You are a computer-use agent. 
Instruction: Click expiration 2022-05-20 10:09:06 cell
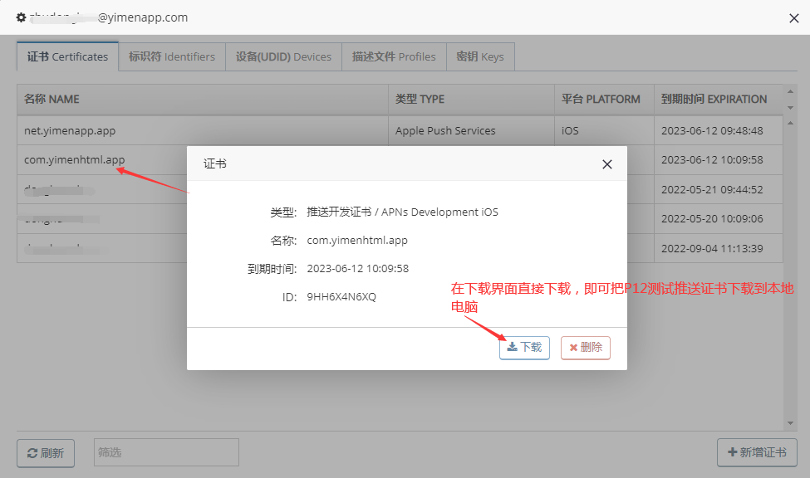(x=718, y=219)
